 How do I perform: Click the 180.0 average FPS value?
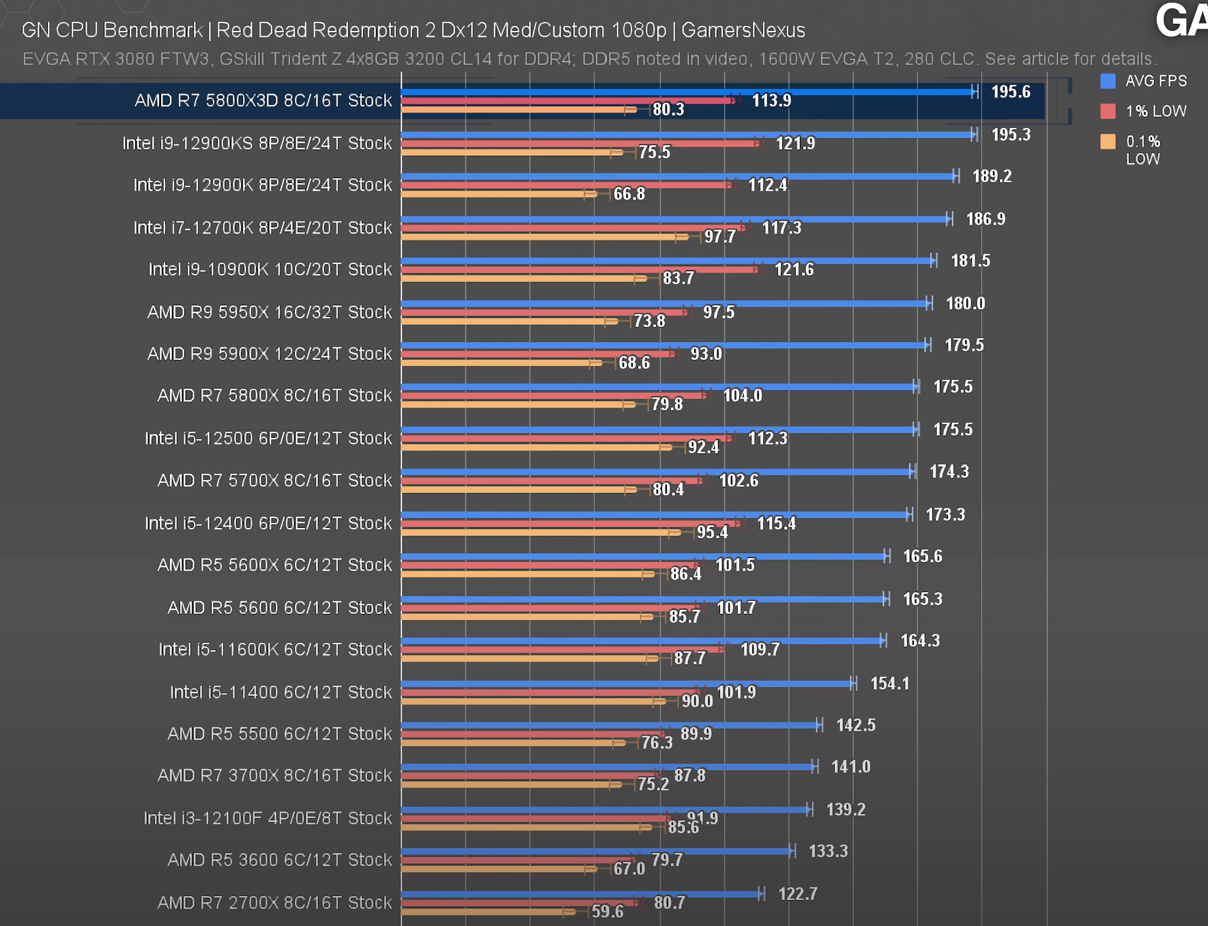pos(965,304)
